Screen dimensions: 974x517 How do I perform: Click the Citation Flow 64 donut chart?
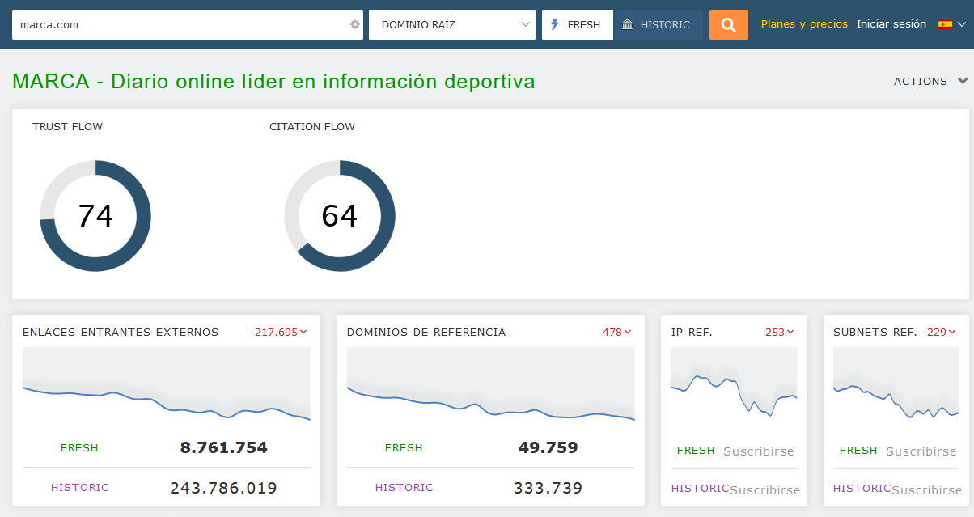coord(340,216)
